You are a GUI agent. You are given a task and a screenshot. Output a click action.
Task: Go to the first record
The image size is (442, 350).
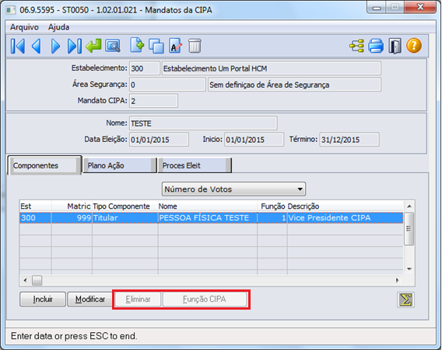point(17,46)
